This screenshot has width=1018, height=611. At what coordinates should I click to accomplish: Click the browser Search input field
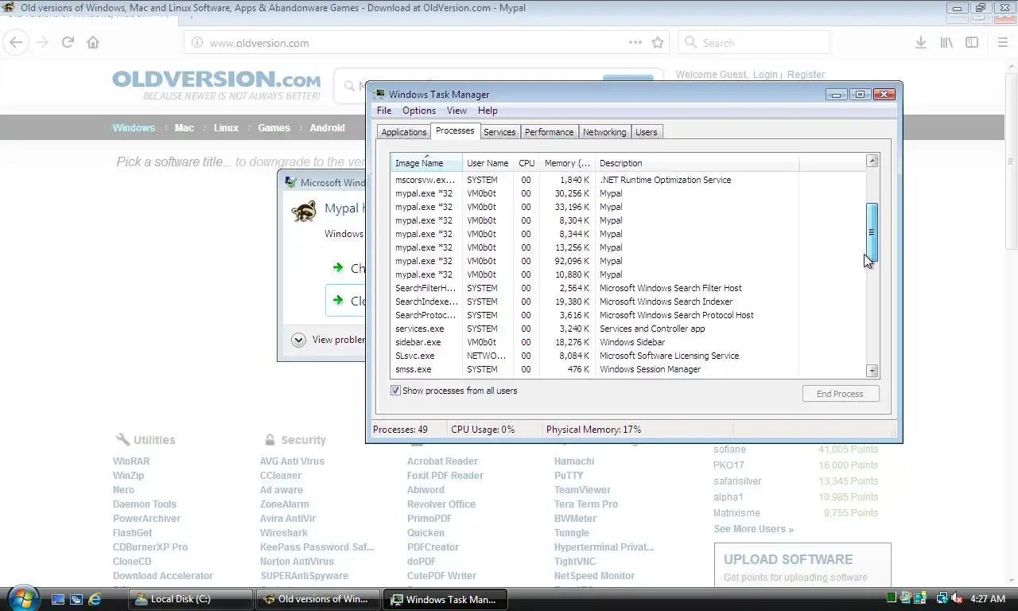coord(754,43)
